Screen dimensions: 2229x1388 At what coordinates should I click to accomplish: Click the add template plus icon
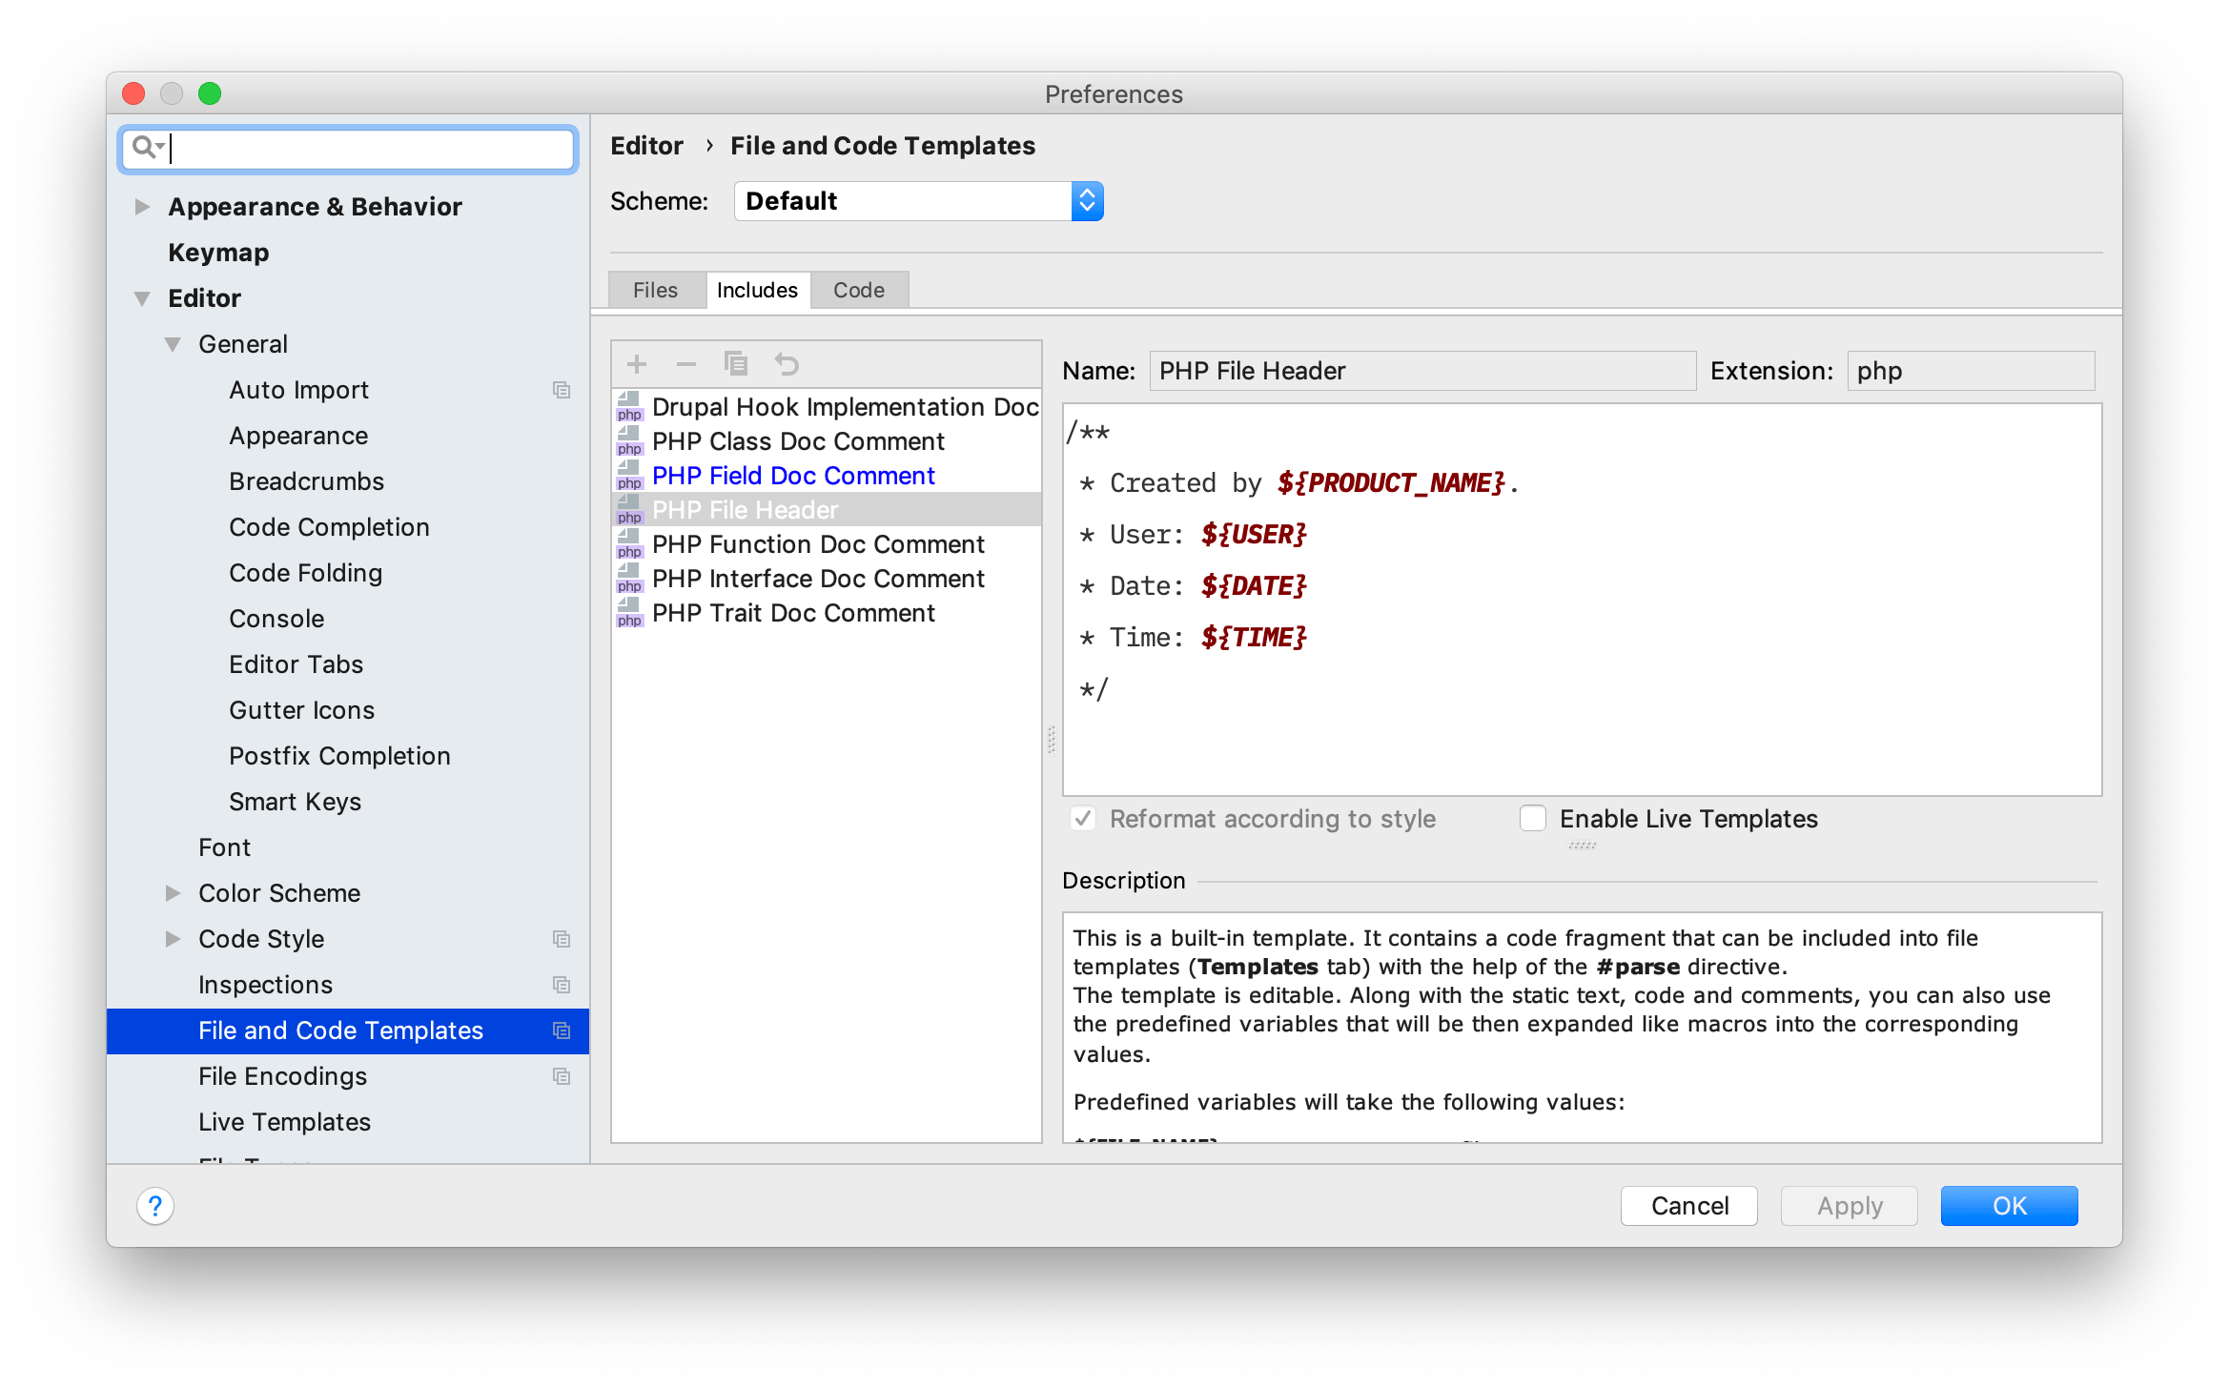point(637,363)
